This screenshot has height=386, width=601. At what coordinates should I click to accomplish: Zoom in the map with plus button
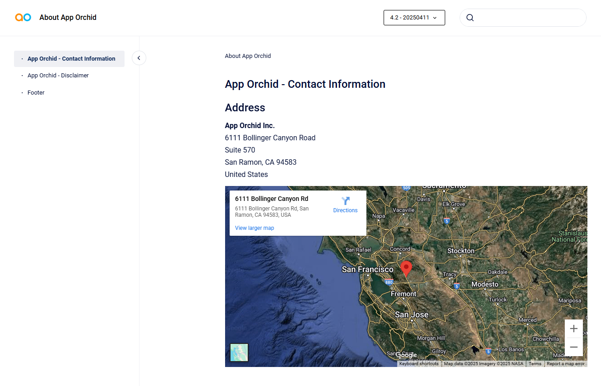coord(573,329)
